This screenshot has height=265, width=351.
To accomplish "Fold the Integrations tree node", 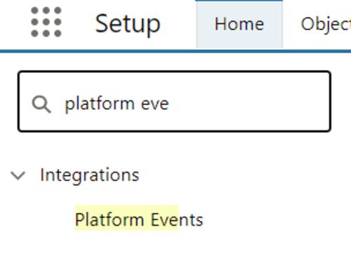I will [18, 175].
